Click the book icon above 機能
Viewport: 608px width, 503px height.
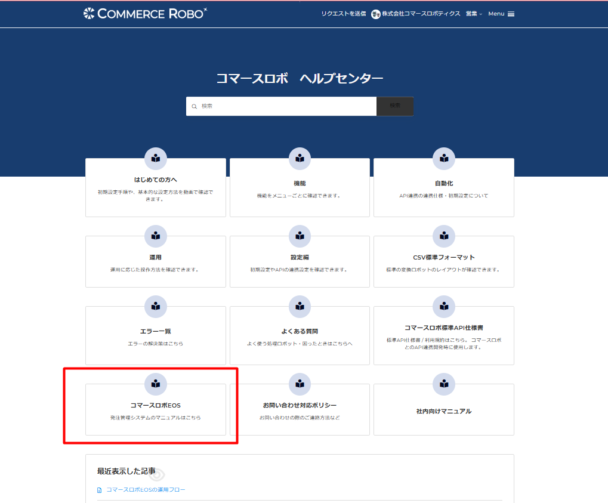(x=300, y=158)
